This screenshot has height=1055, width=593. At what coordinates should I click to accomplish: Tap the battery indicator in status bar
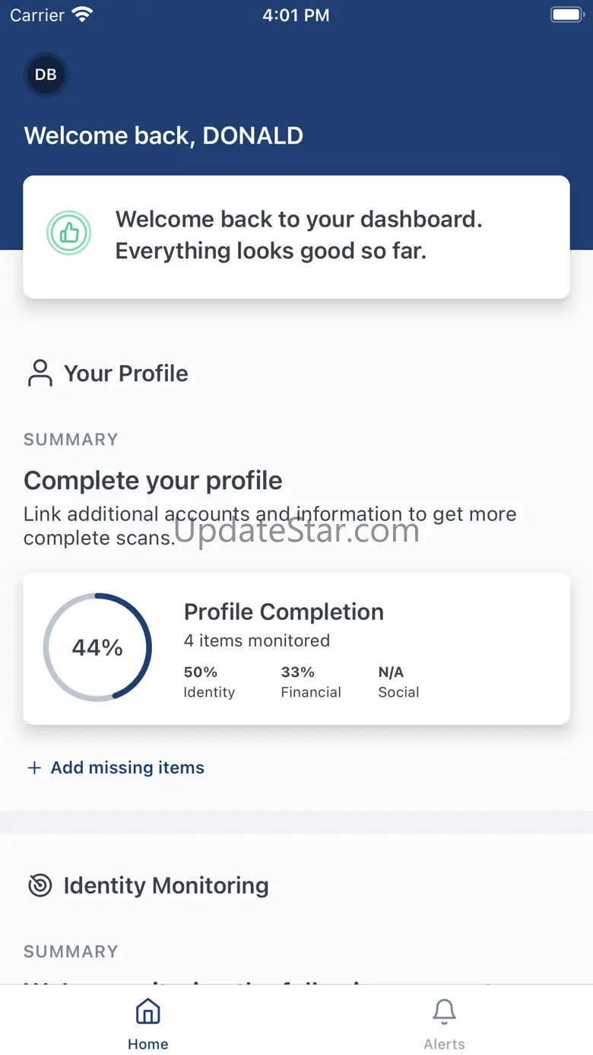point(566,14)
